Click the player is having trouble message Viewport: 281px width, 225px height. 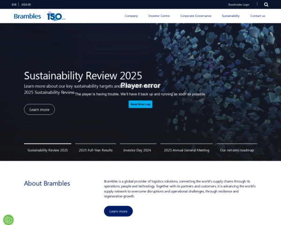coord(140,94)
